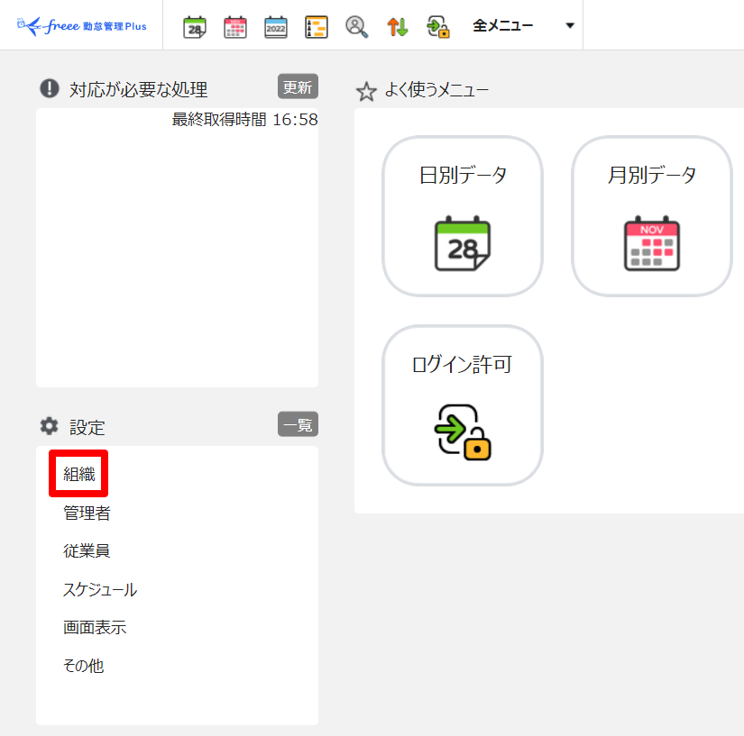Image resolution: width=744 pixels, height=736 pixels.
Task: Select the employee search magnifier icon
Action: pos(357,27)
